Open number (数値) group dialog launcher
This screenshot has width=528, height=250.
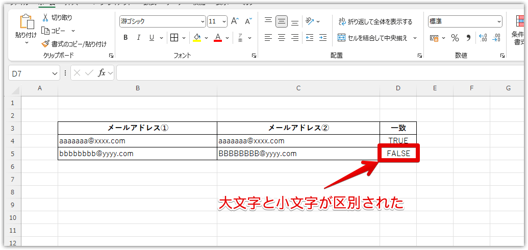coord(502,56)
